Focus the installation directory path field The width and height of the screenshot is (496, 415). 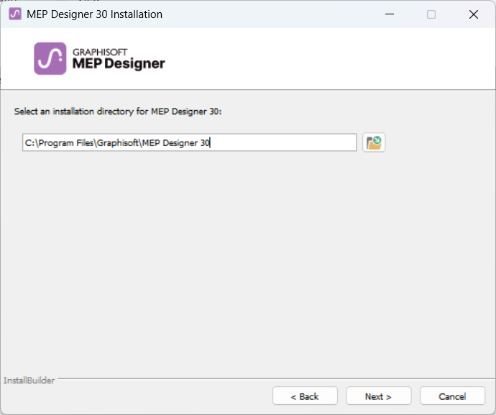point(189,142)
